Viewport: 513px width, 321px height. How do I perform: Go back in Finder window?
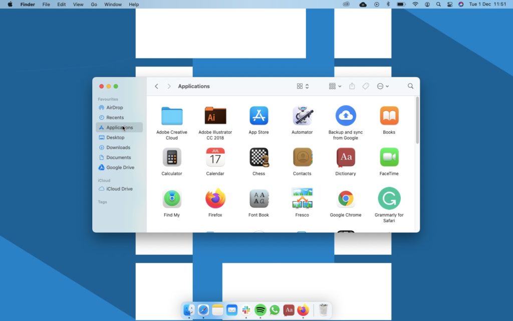(x=156, y=86)
